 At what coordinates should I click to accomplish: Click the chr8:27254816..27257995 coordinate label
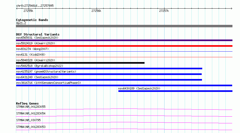coord(35,6)
